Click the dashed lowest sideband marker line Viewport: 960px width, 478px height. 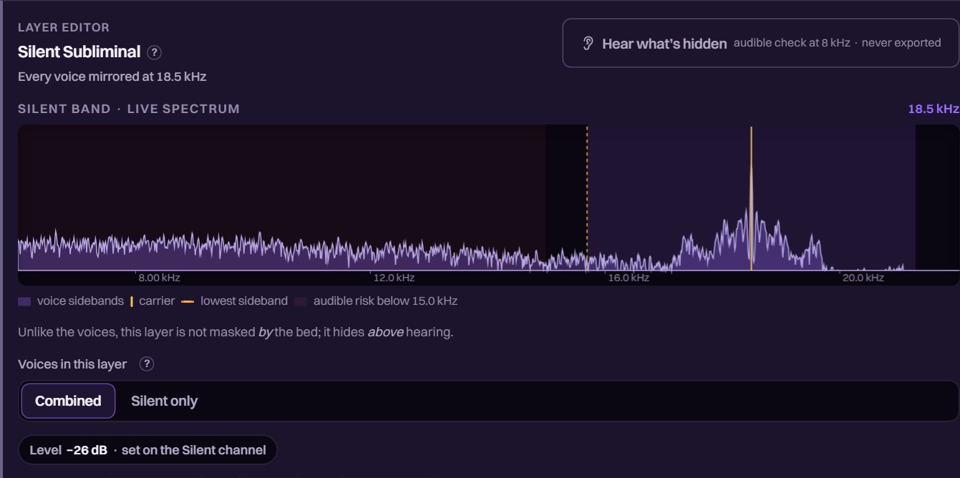pos(587,198)
